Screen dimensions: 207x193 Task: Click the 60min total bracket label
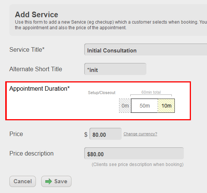[x=151, y=92]
